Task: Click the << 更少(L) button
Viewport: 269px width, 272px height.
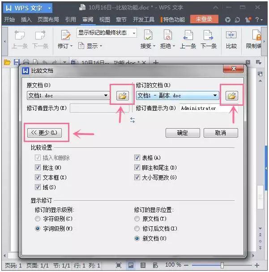Action: tap(44, 133)
